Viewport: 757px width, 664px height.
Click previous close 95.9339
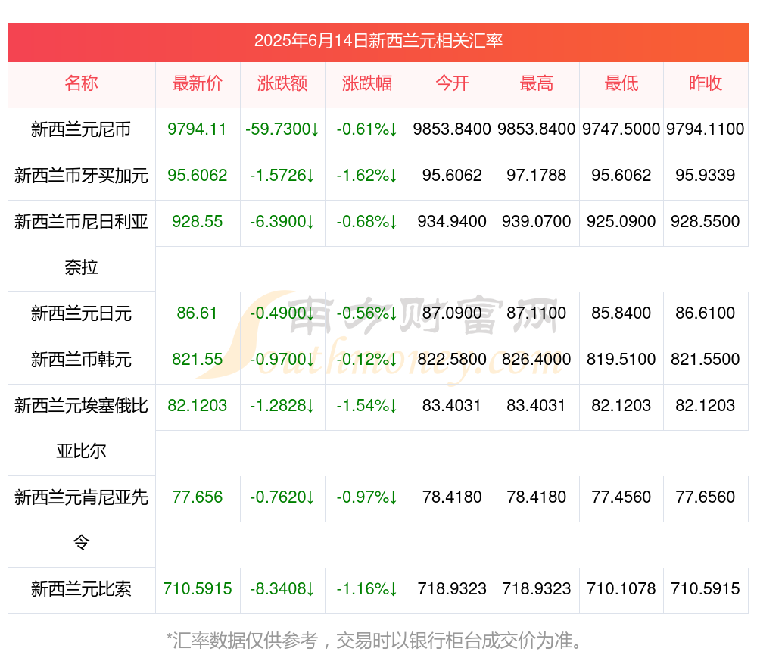[706, 176]
